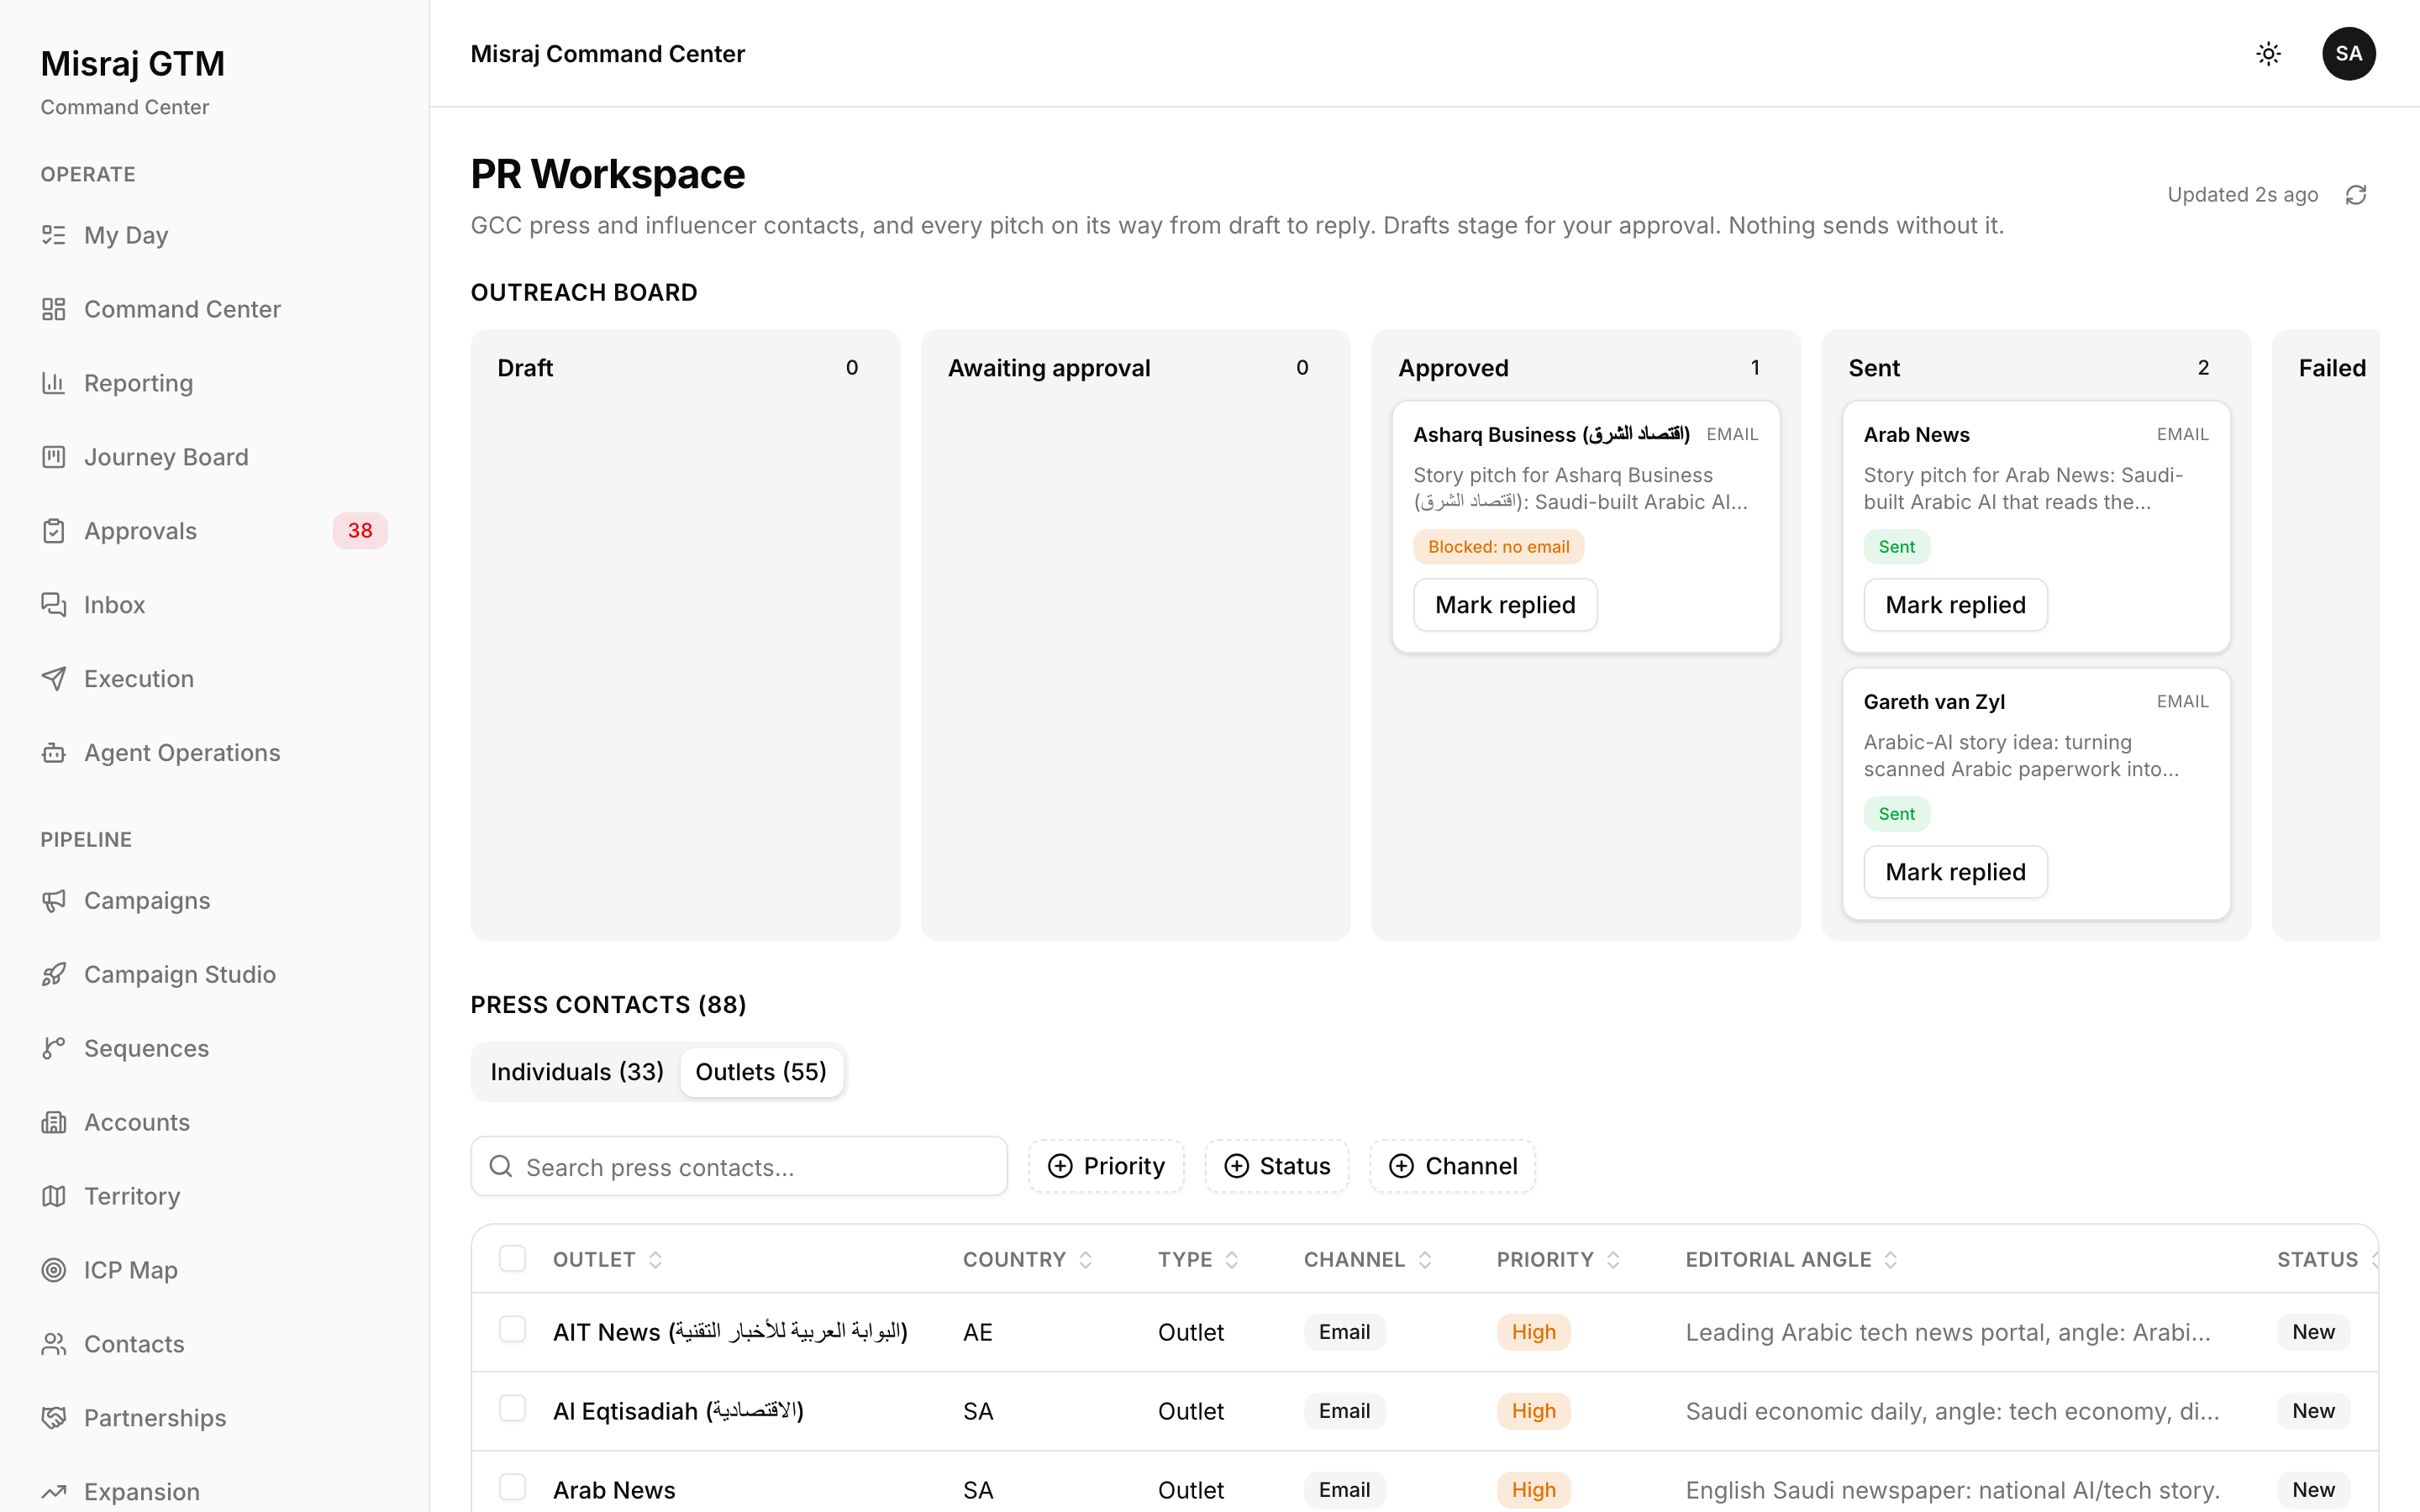
Task: Sort by the COUNTRY column header
Action: 1028,1260
